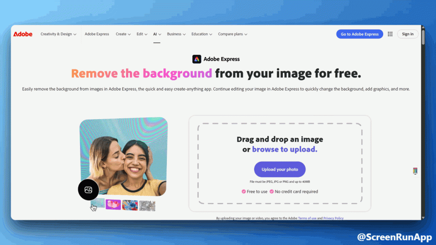Open the Business dropdown
Screen dimensions: 436x245
point(176,34)
